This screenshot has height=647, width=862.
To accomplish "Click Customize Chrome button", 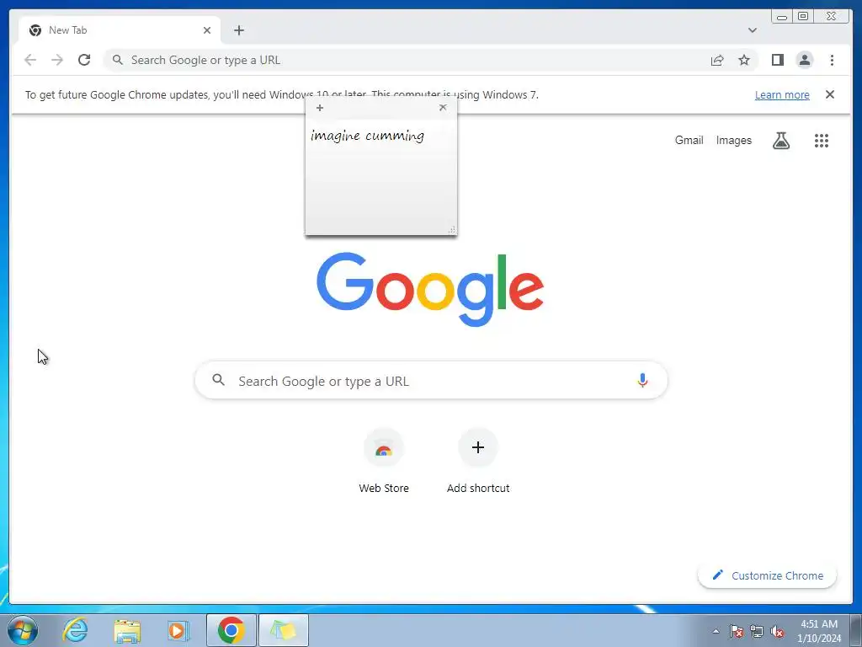I will 767,575.
